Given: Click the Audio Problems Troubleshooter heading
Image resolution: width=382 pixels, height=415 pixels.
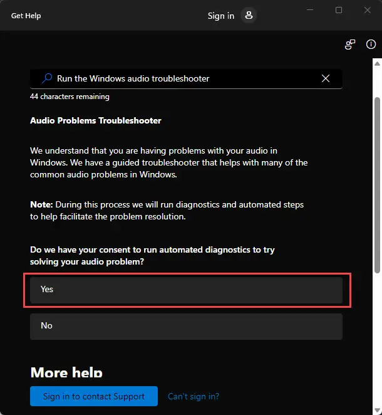Looking at the screenshot, I should tap(96, 121).
